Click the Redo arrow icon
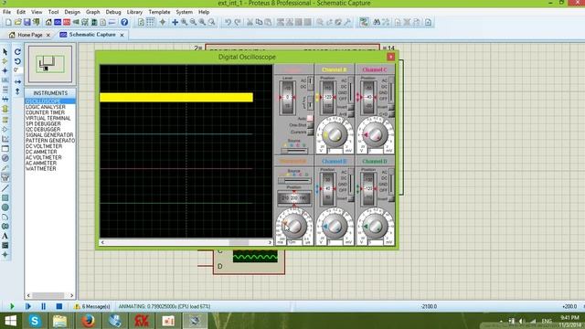This screenshot has width=585, height=329. (x=238, y=22)
